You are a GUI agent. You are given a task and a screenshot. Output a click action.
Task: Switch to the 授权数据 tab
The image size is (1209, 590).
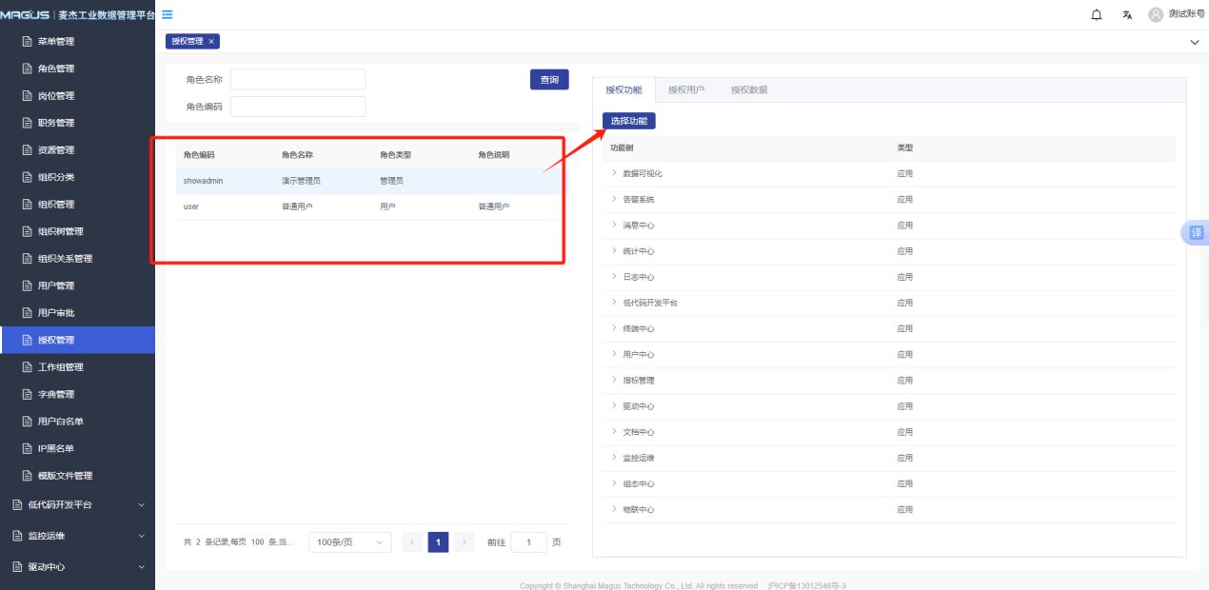[749, 90]
